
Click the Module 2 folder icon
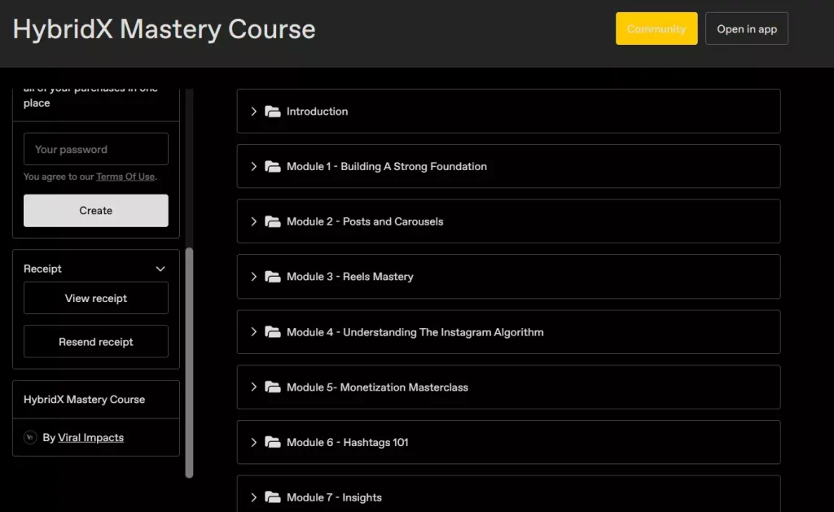272,221
